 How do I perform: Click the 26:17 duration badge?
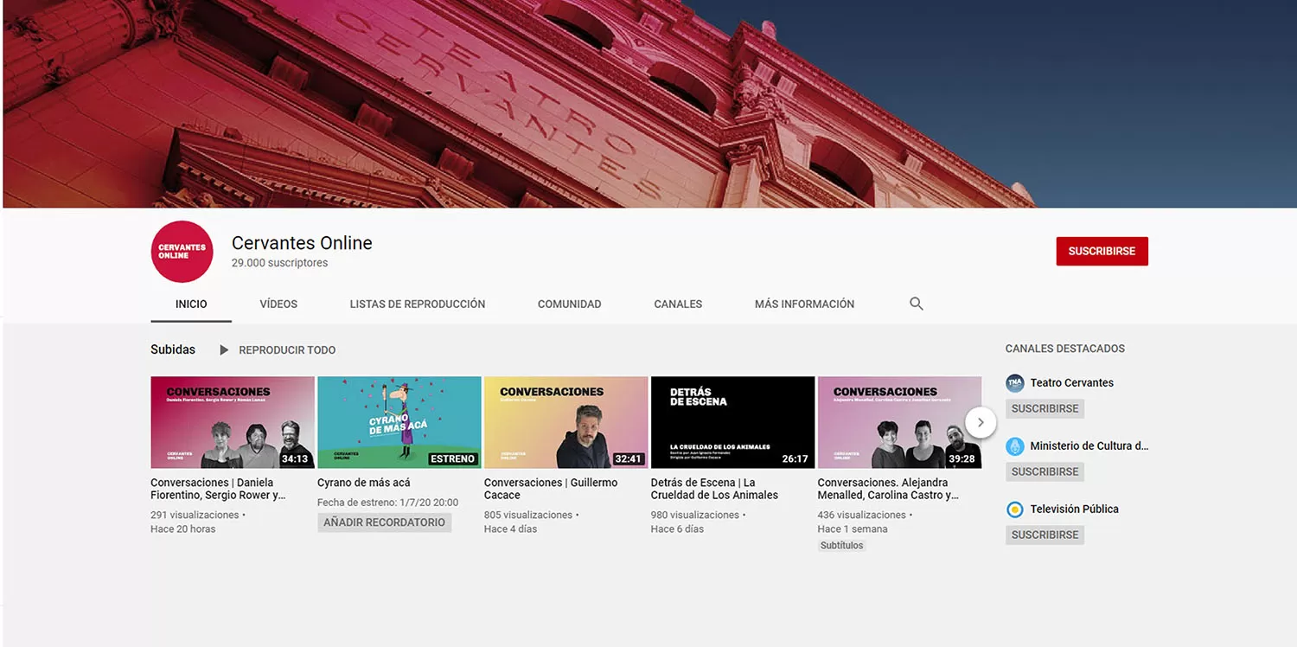(795, 459)
